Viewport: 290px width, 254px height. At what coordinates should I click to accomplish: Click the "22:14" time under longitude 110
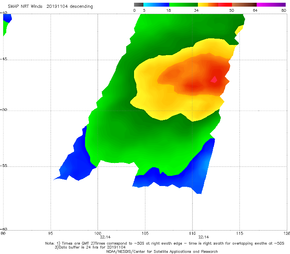(x=204, y=237)
